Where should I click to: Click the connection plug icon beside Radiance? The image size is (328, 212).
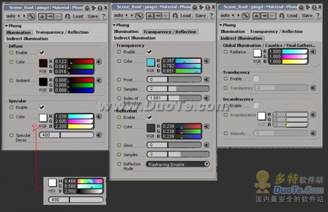point(313,52)
